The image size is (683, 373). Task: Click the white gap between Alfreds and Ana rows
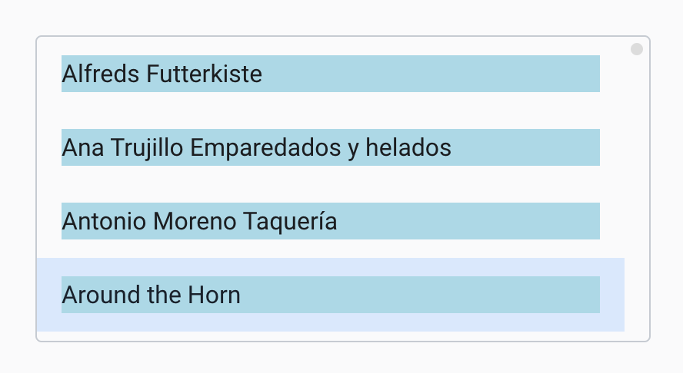331,111
